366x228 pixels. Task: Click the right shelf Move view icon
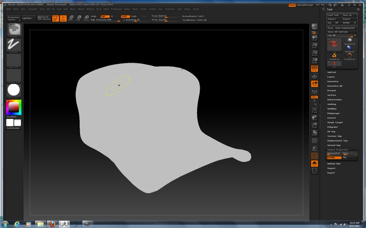click(314, 118)
